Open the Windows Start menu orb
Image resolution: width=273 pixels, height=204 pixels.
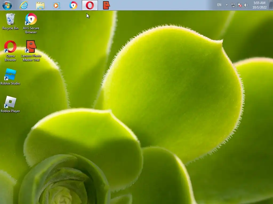(x=7, y=5)
